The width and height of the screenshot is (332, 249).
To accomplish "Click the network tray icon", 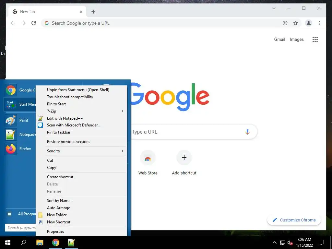I will tap(282, 243).
